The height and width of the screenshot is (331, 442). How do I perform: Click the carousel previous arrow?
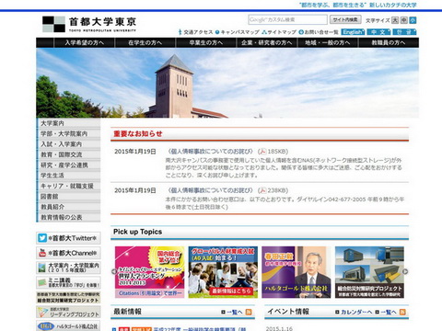[114, 271]
